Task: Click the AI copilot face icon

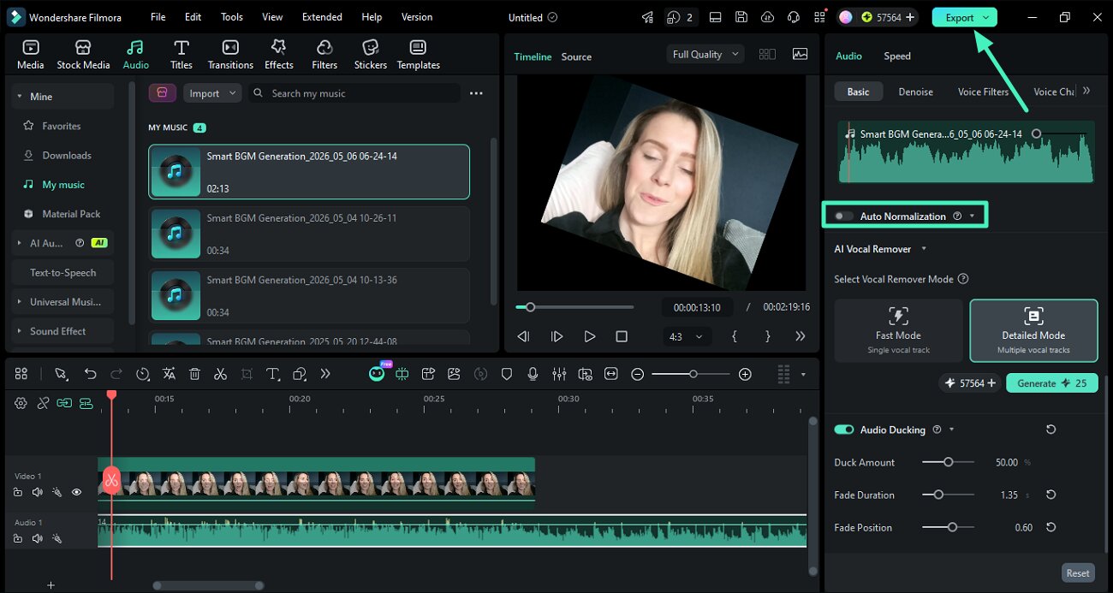Action: pyautogui.click(x=377, y=374)
